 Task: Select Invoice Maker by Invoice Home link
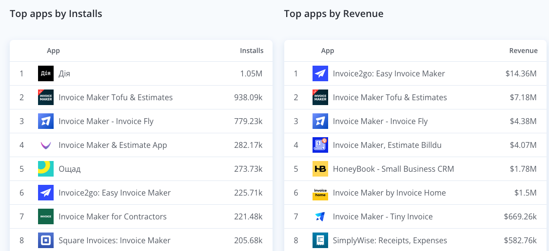coord(390,193)
